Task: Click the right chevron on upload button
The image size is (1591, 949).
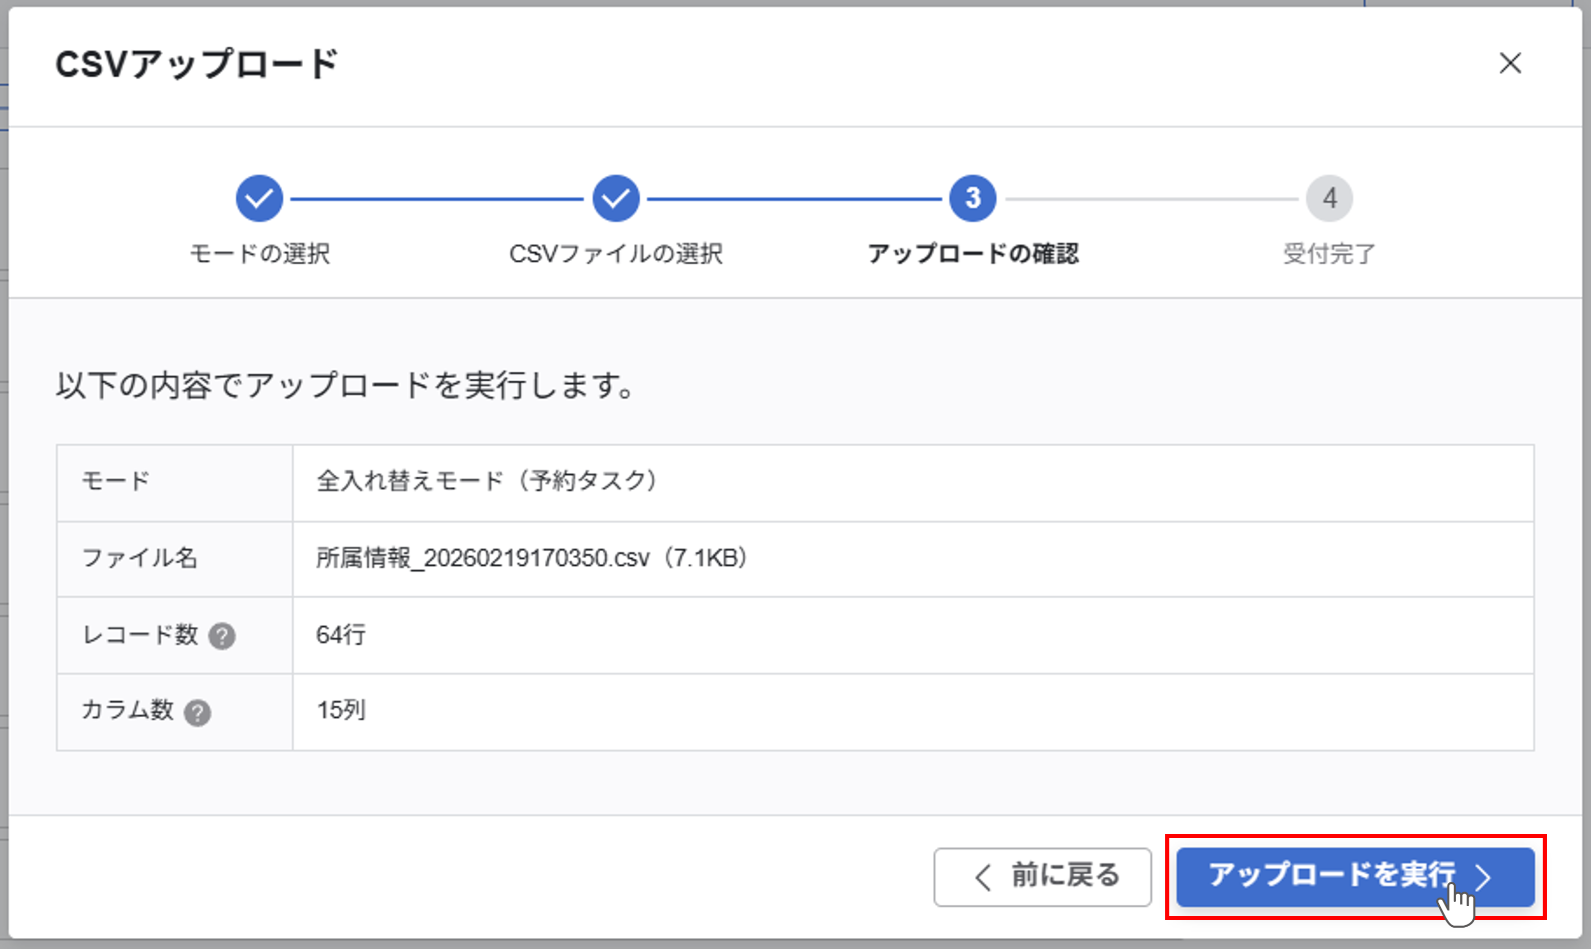Action: tap(1484, 877)
